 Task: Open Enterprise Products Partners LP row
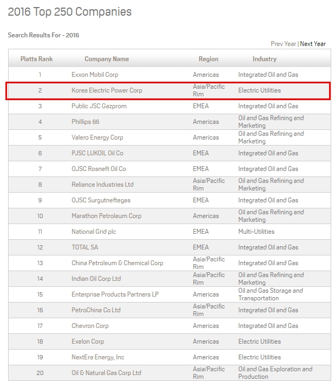pos(115,294)
